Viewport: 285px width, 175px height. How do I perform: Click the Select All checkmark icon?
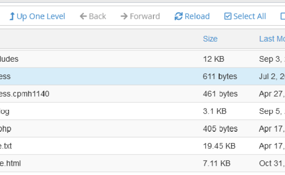click(x=228, y=17)
